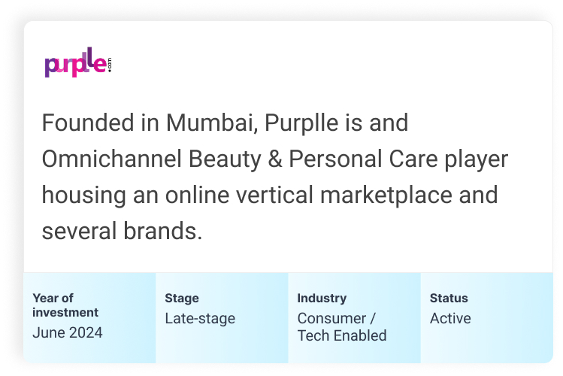Click 'Tech Enabled' second industry line

coord(342,336)
